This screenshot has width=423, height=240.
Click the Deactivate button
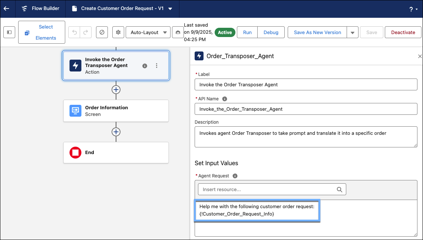(x=403, y=32)
